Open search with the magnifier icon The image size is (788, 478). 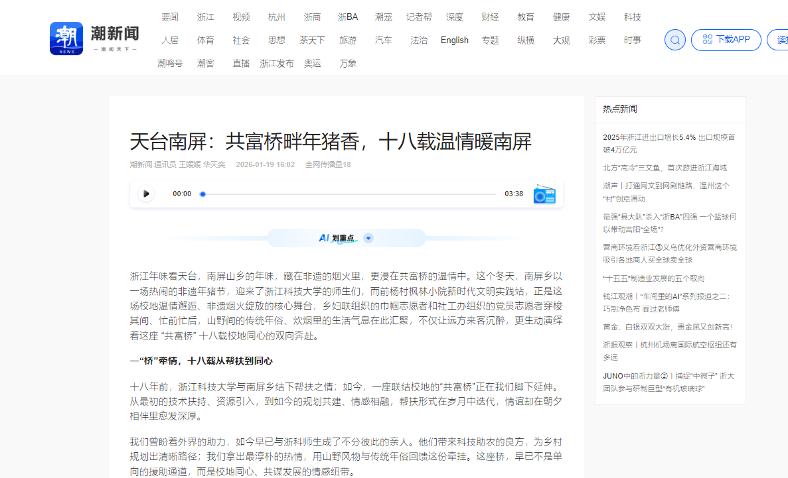coord(675,40)
